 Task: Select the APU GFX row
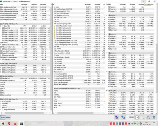[x=25, y=108]
